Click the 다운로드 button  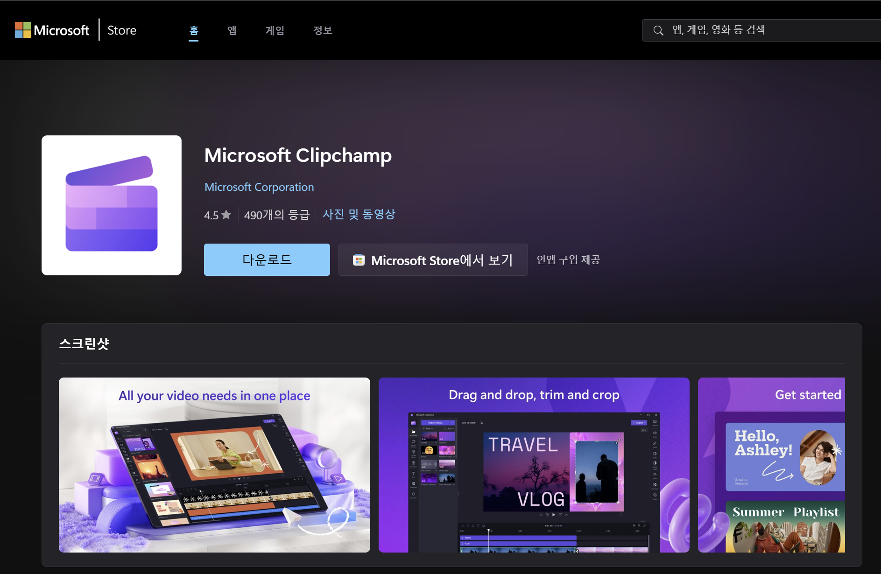267,259
